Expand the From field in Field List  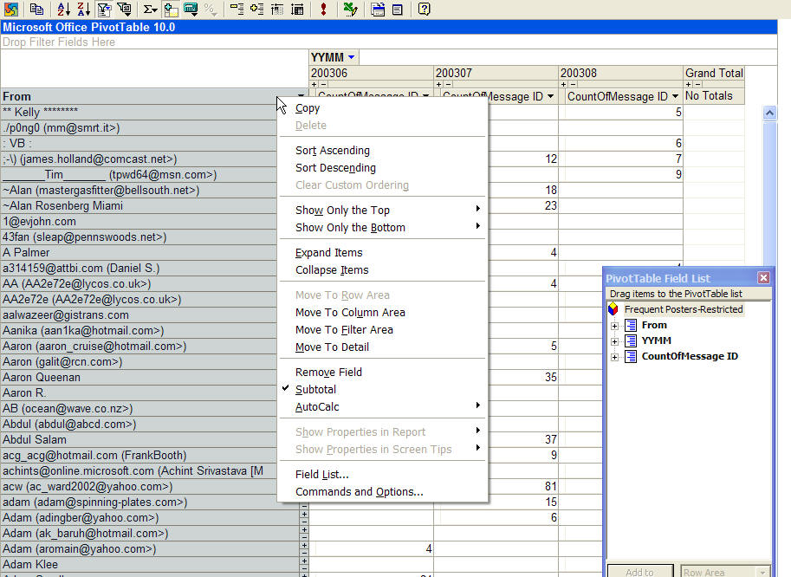(x=614, y=326)
